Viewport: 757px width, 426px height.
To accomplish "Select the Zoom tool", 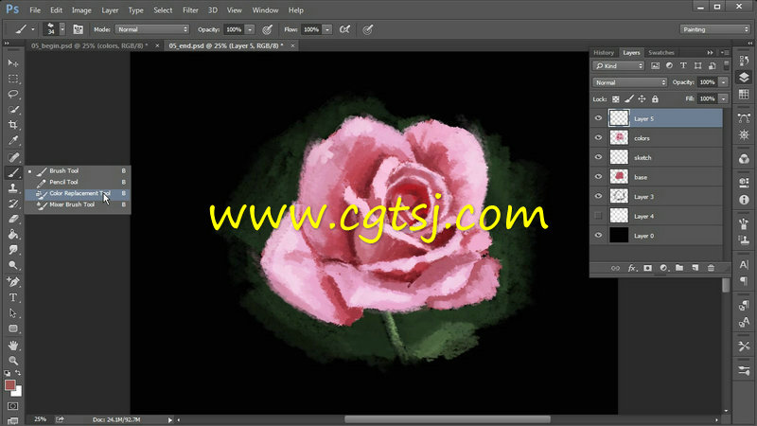I will pos(13,361).
